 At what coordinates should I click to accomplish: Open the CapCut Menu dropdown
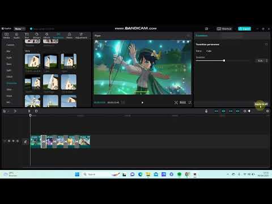coord(20,29)
